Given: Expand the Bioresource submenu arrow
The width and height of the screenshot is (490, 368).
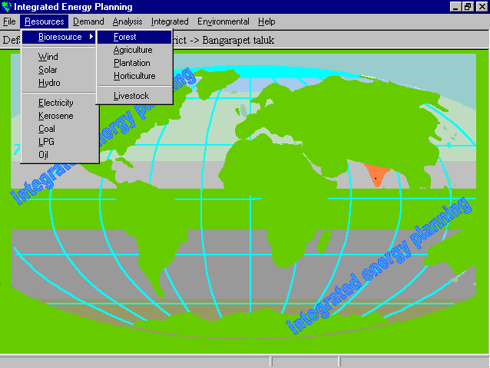Looking at the screenshot, I should pos(91,37).
